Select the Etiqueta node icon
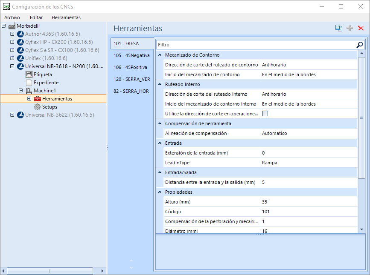Image resolution: width=370 pixels, height=275 pixels. pos(29,74)
